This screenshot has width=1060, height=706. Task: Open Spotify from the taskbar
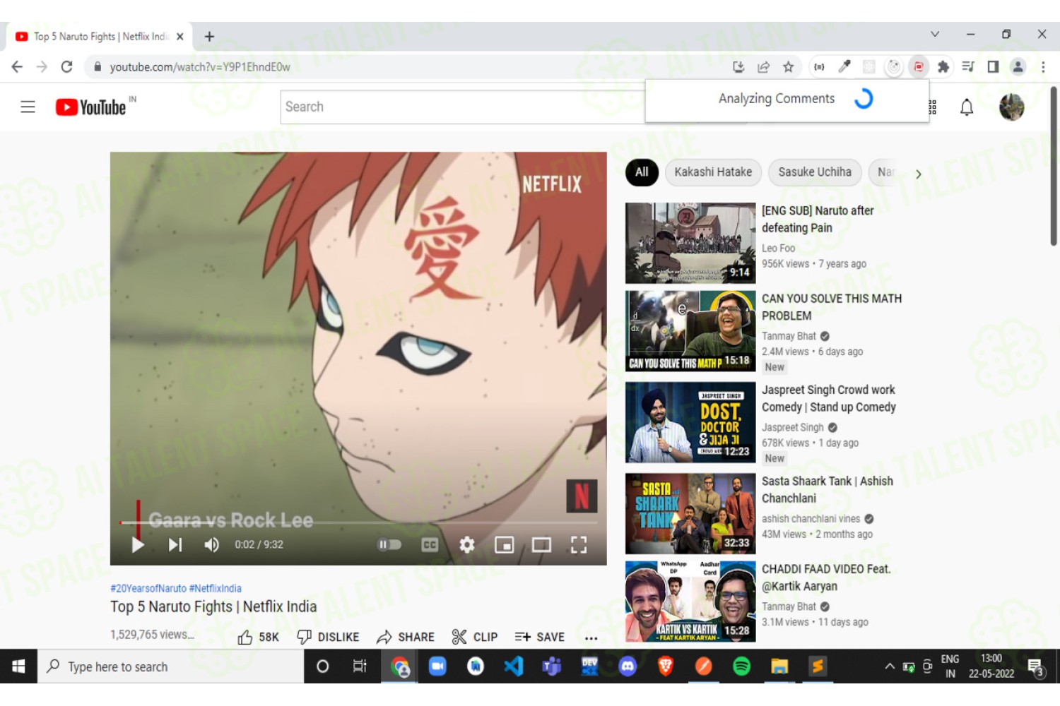point(741,666)
